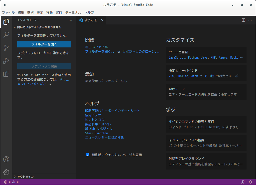This screenshot has width=256, height=185.
Task: Open the Run and Debug view icon
Action: [6, 61]
